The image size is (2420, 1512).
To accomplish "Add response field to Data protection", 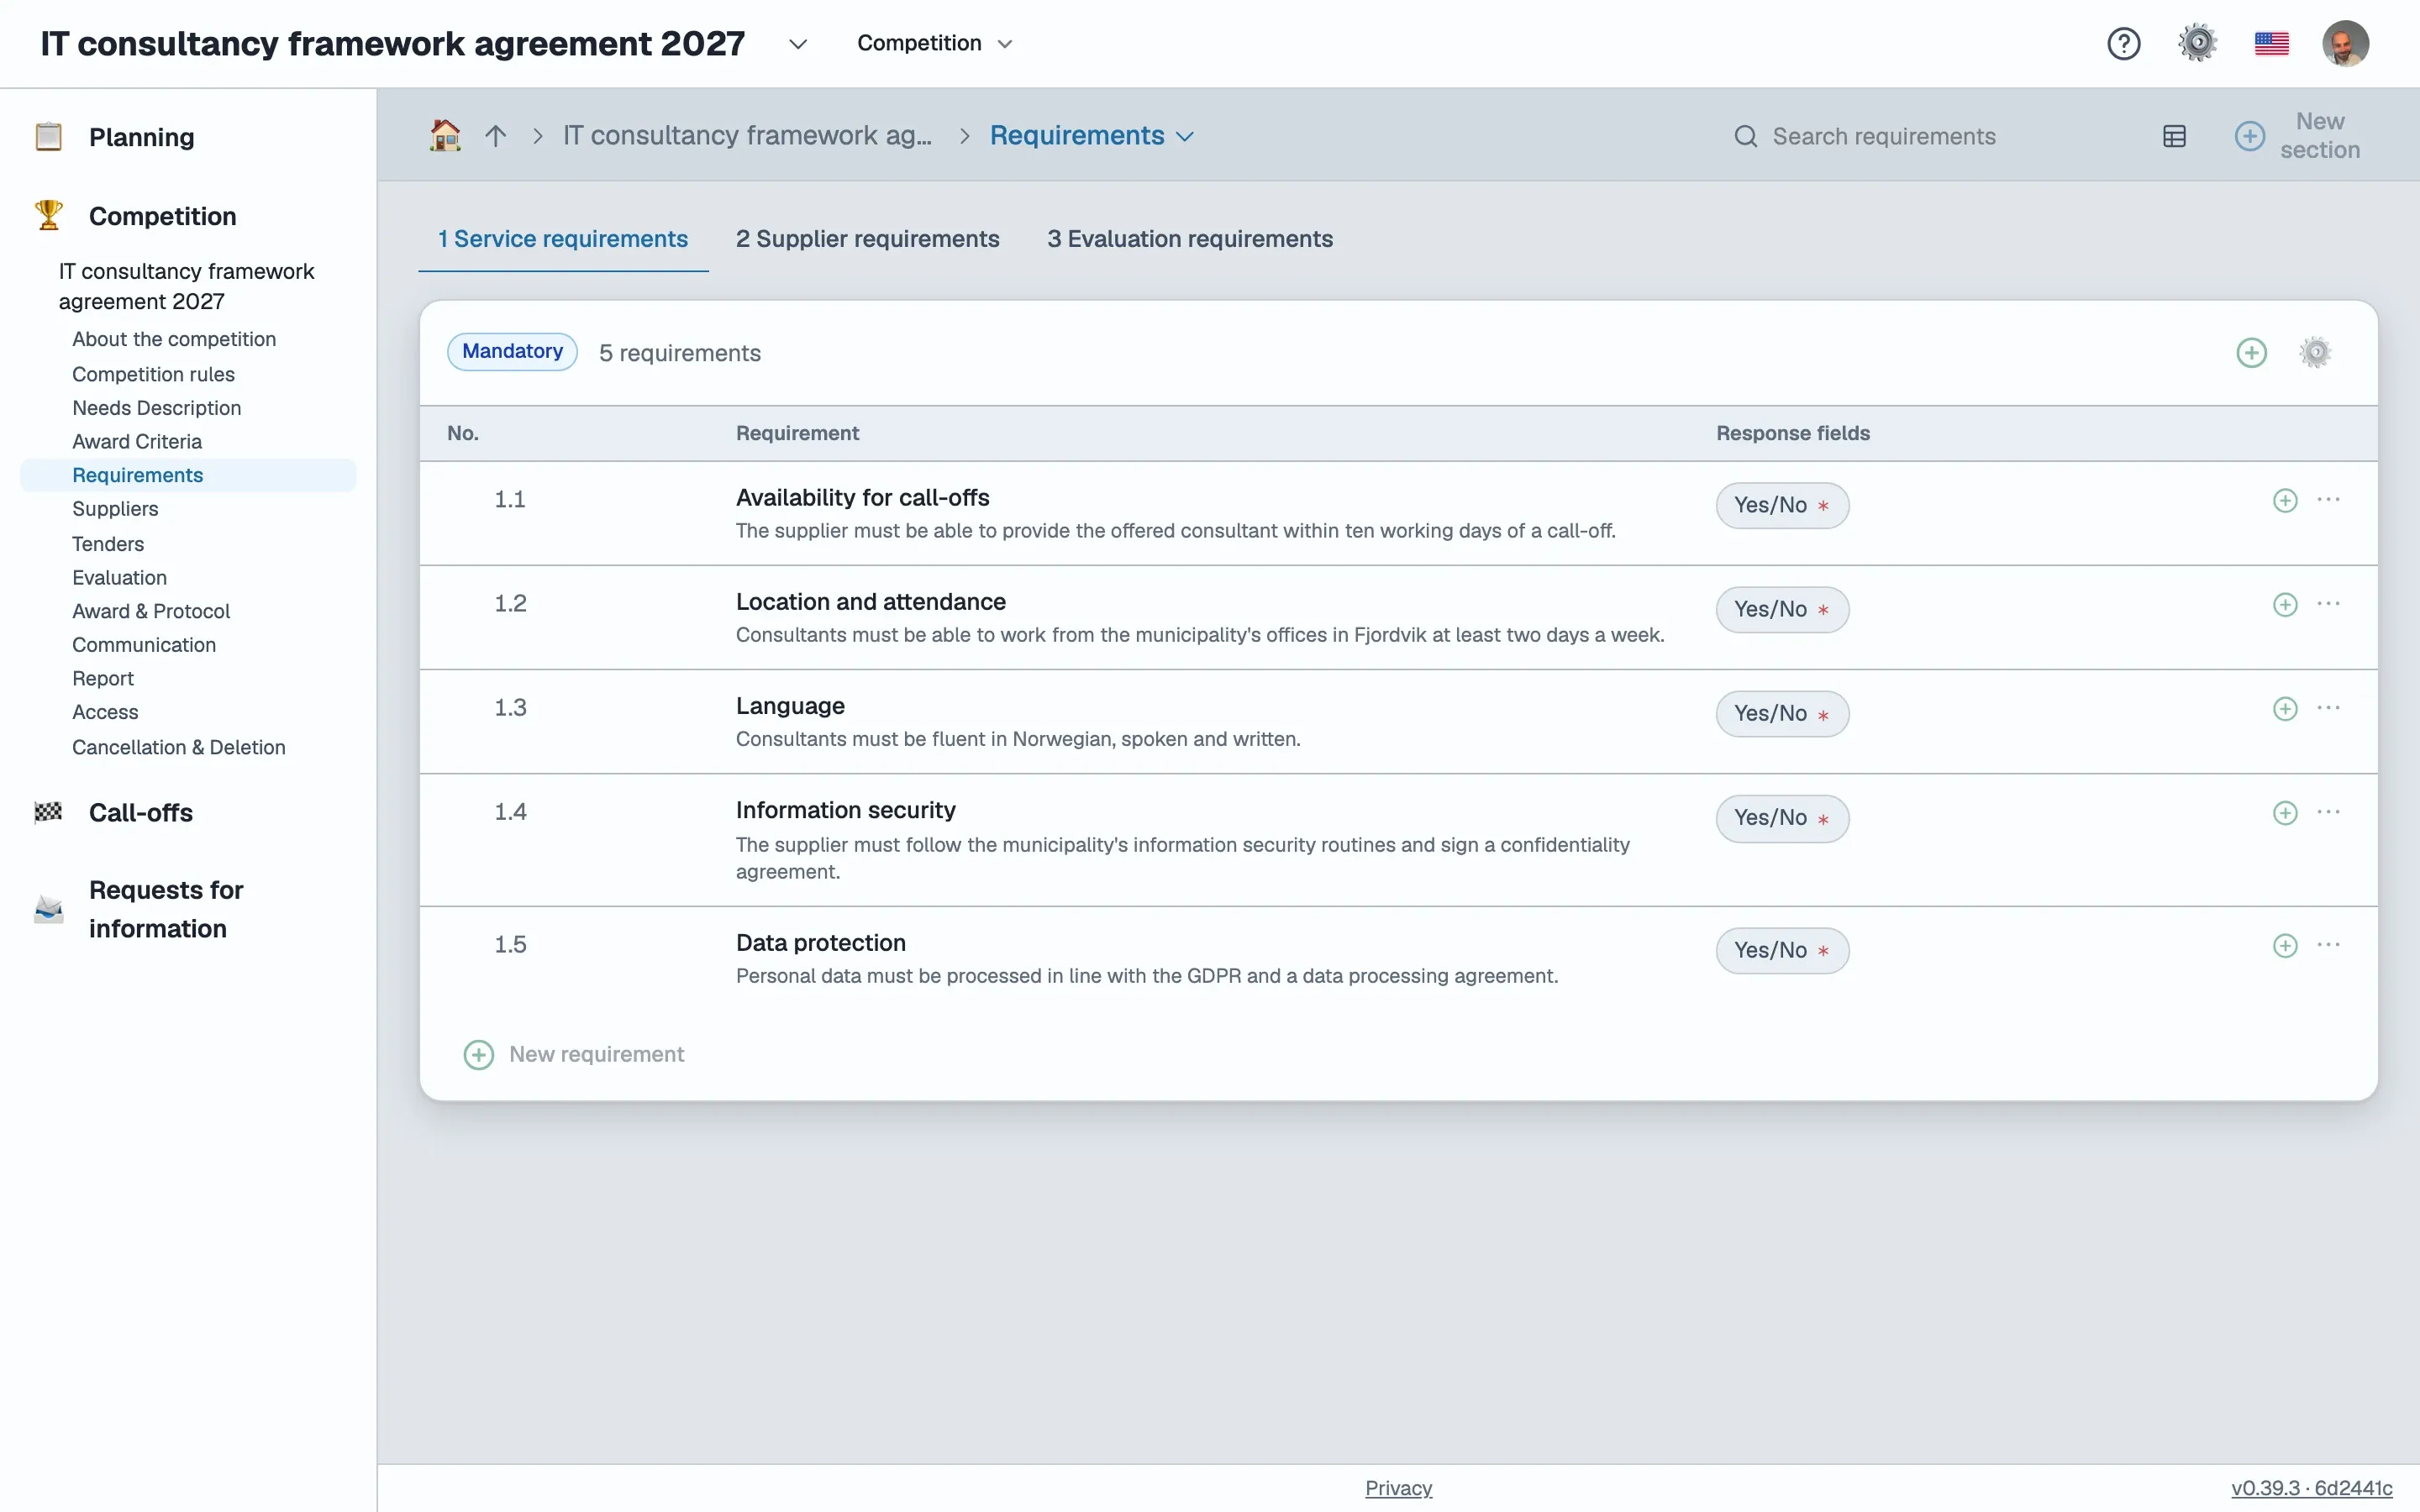I will click(2285, 945).
